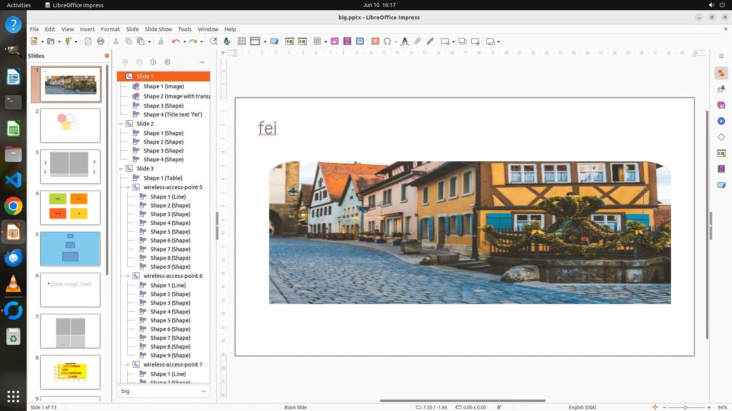Viewport: 732px width, 411px height.
Task: Collapse wireless-access-point 5 group
Action: pyautogui.click(x=128, y=187)
